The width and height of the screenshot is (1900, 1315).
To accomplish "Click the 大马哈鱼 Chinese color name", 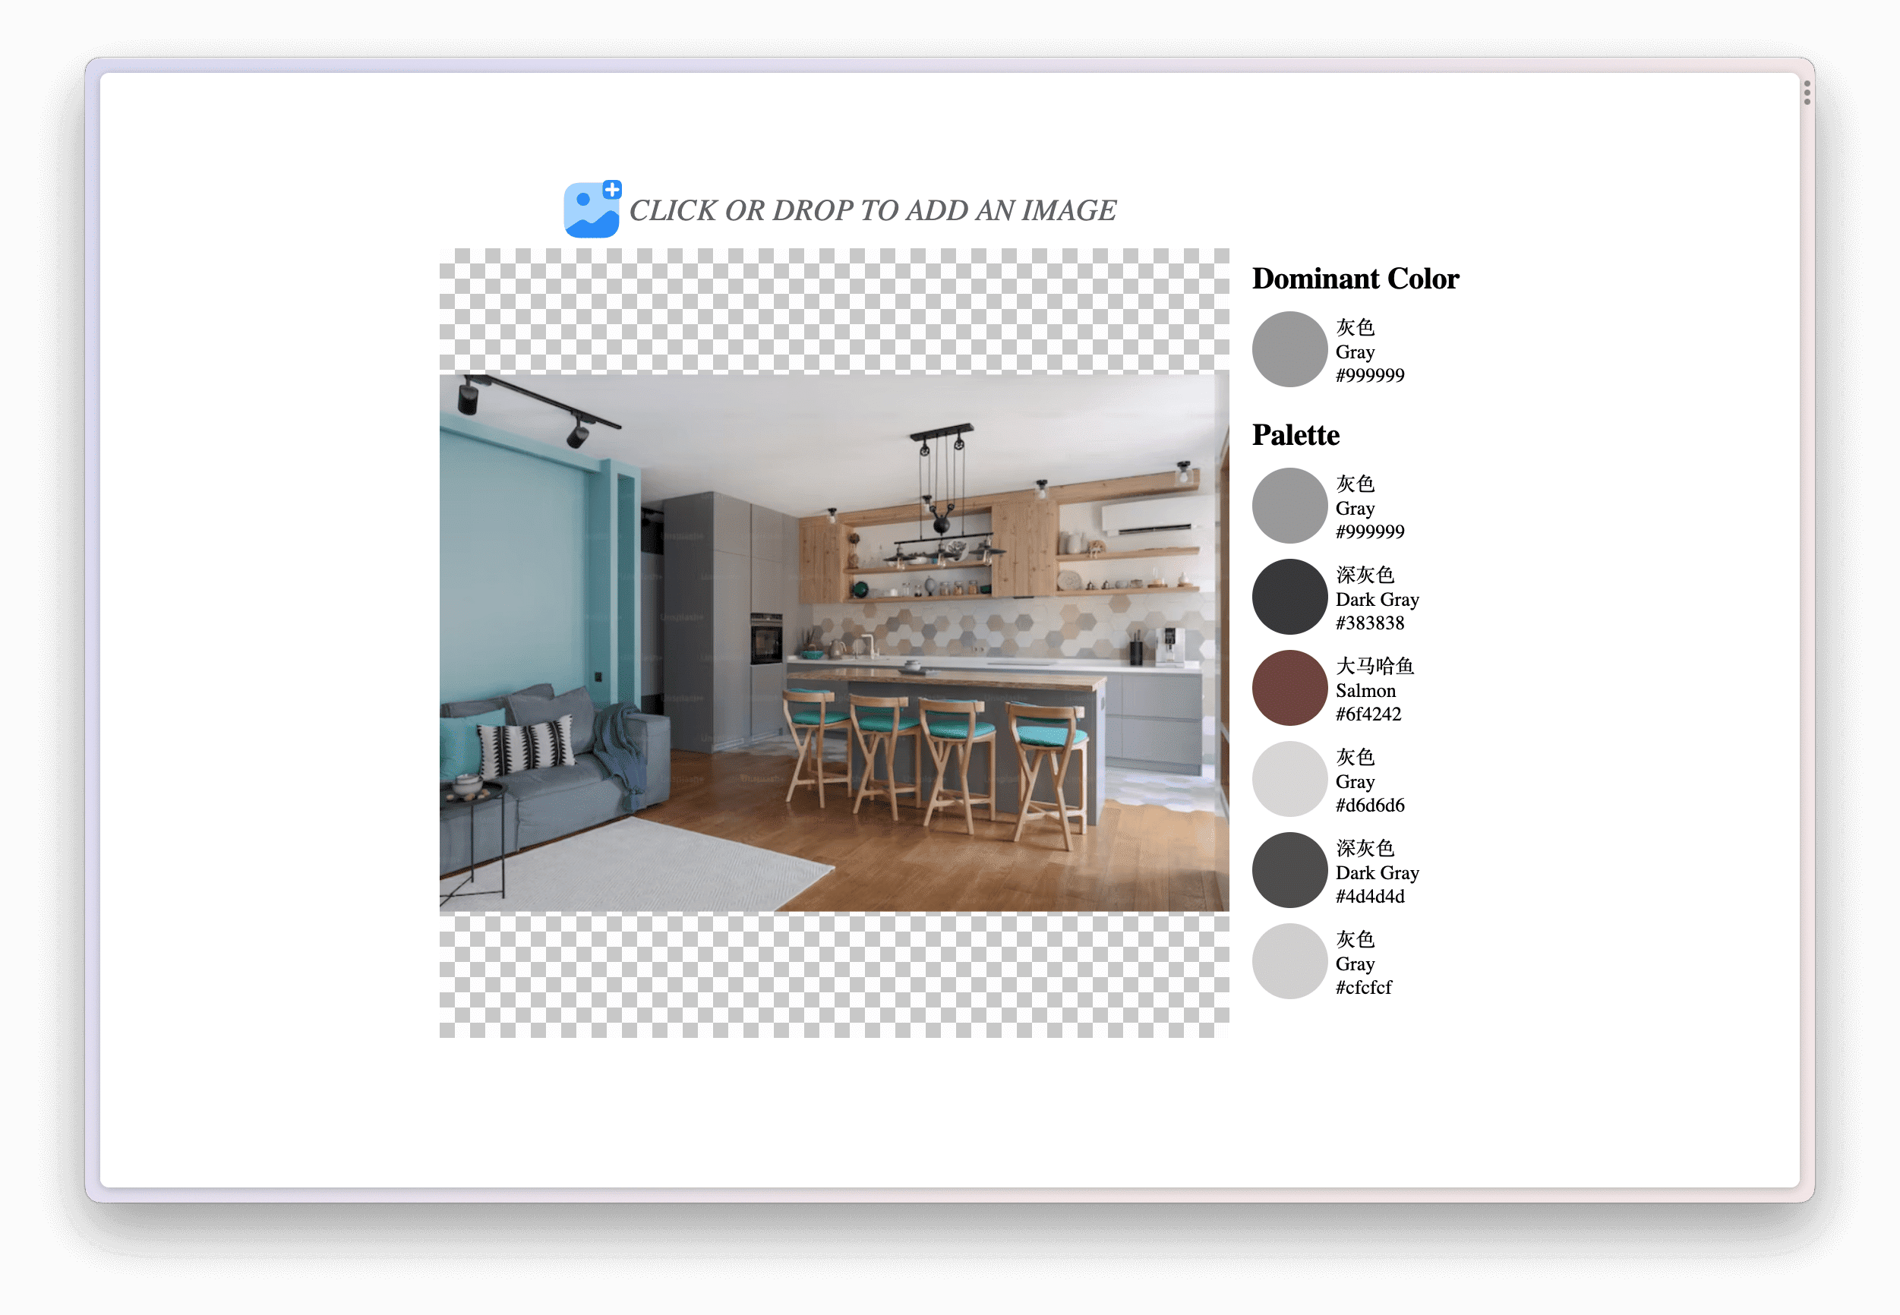I will (1374, 666).
